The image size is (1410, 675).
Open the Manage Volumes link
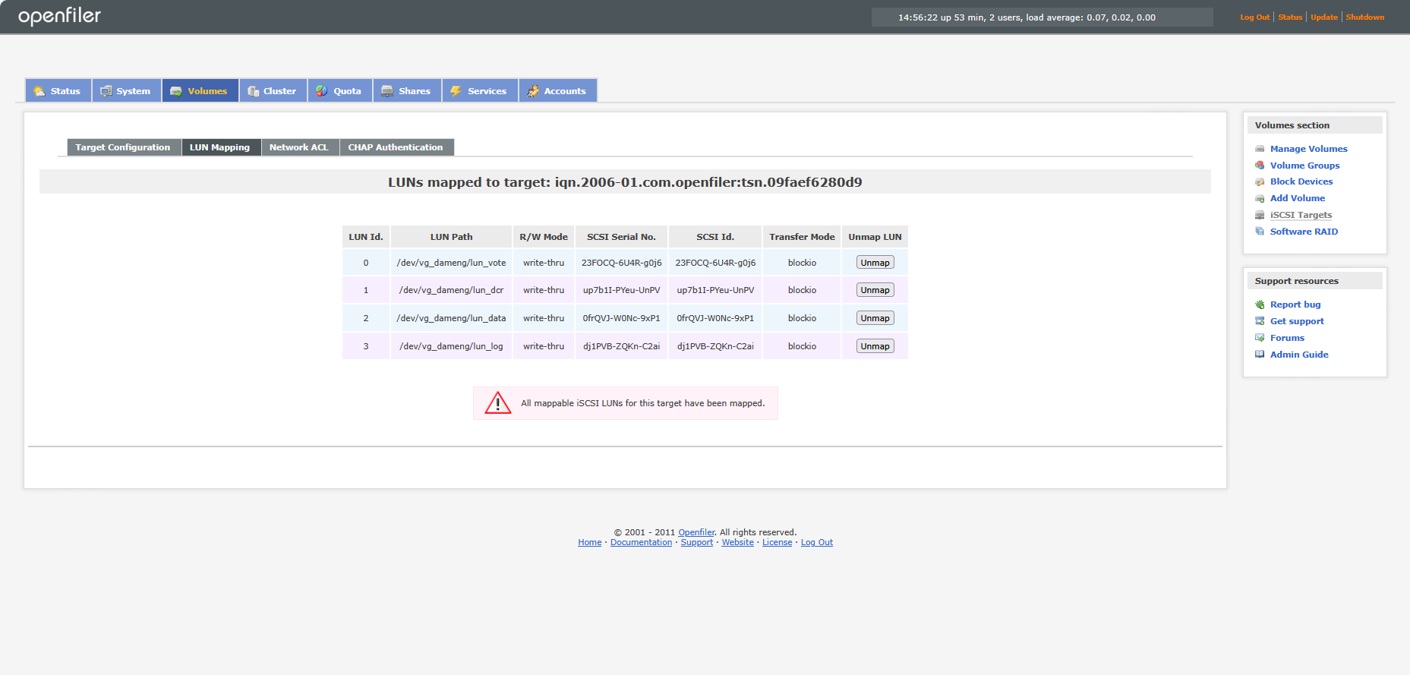[1308, 149]
